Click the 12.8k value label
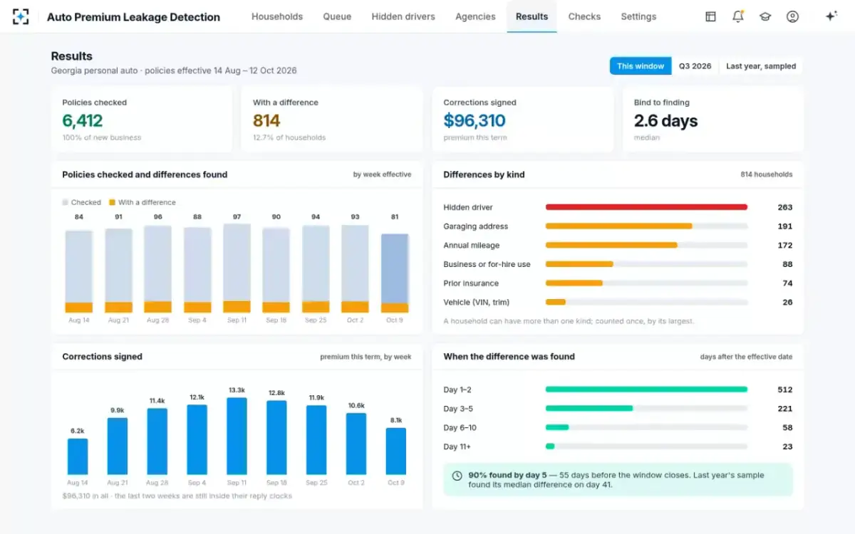855x534 pixels. pyautogui.click(x=276, y=393)
